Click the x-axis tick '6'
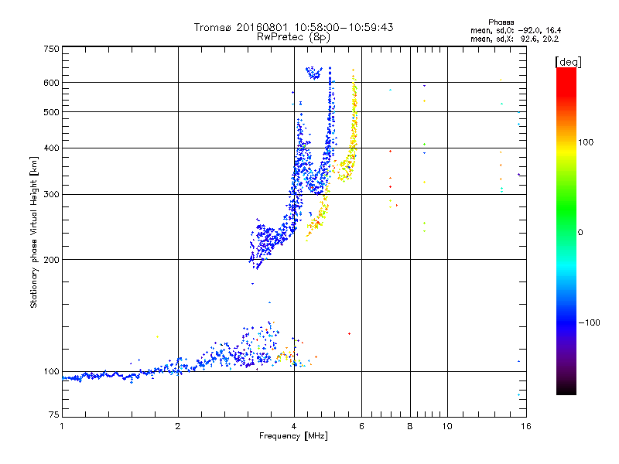Viewport: 619px width, 464px height. [361, 426]
